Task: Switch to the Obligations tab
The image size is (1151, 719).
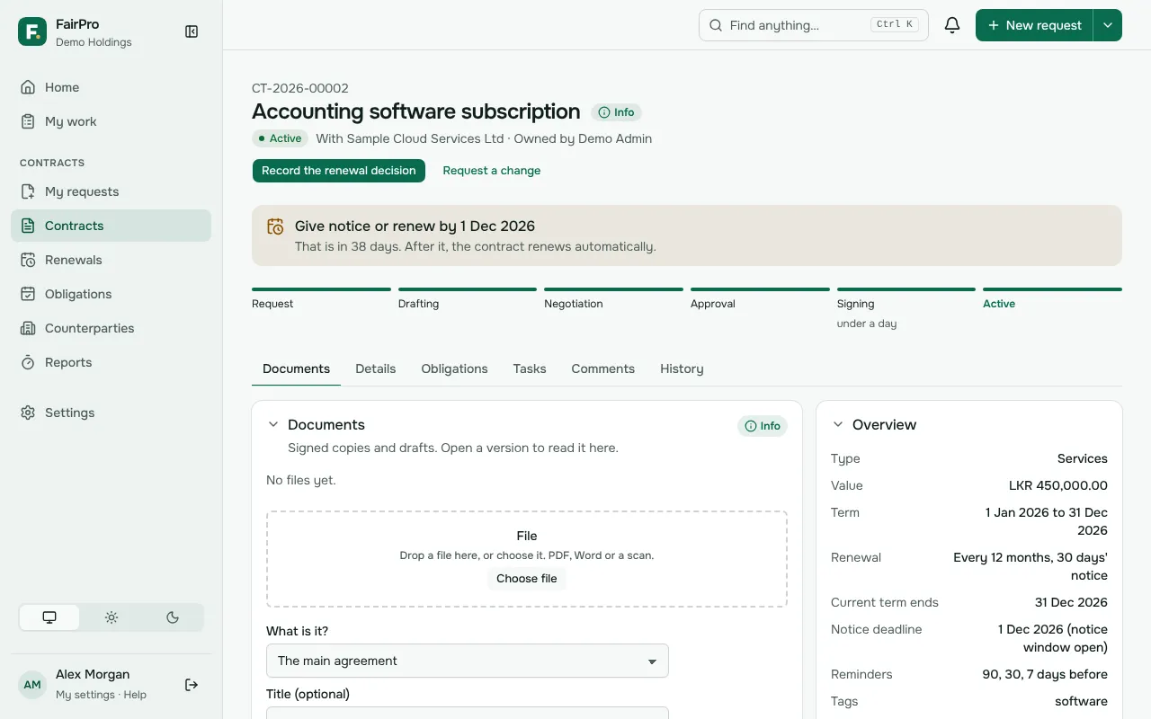Action: (455, 368)
